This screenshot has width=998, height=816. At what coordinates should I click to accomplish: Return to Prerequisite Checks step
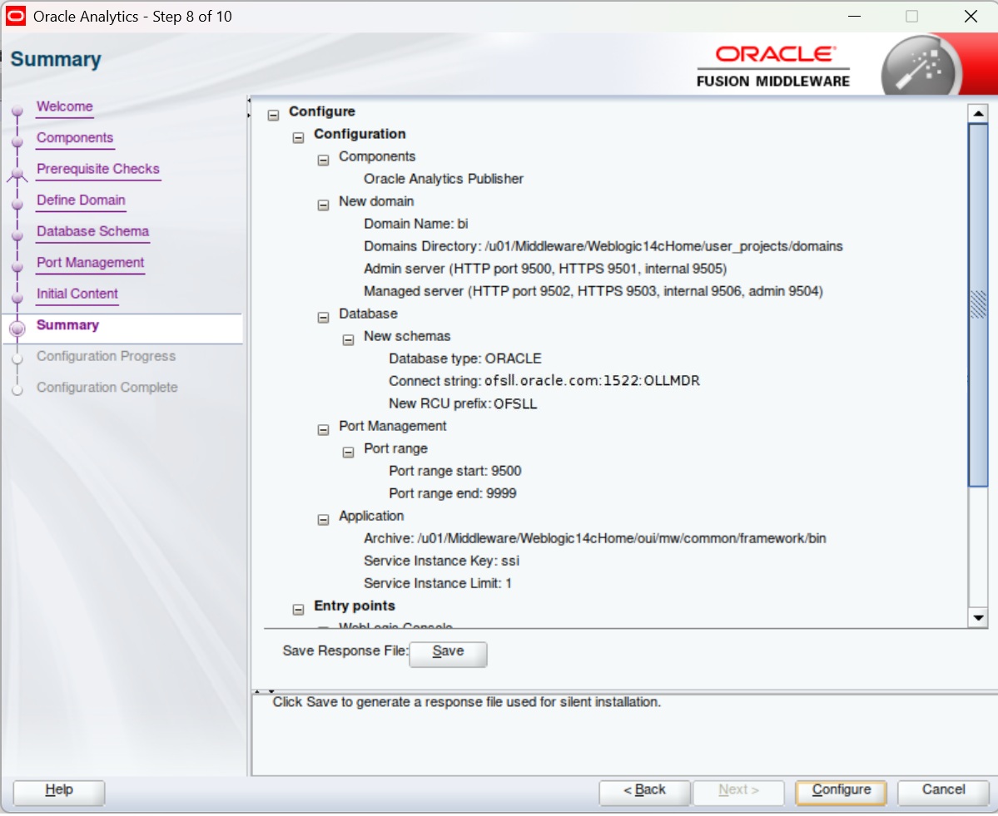tap(98, 169)
